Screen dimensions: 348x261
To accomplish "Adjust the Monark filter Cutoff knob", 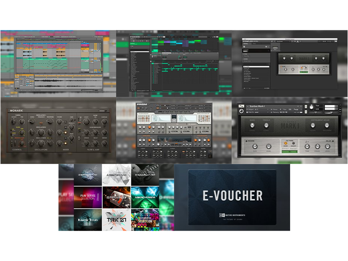I will [87, 122].
